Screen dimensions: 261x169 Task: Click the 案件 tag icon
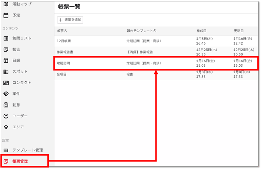[x=6, y=94]
